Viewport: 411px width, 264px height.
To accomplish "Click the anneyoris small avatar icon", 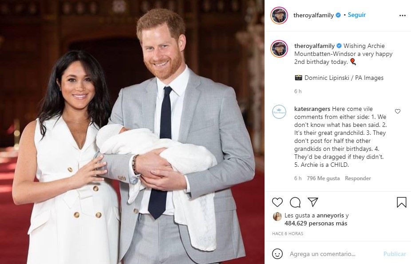I will [x=277, y=217].
